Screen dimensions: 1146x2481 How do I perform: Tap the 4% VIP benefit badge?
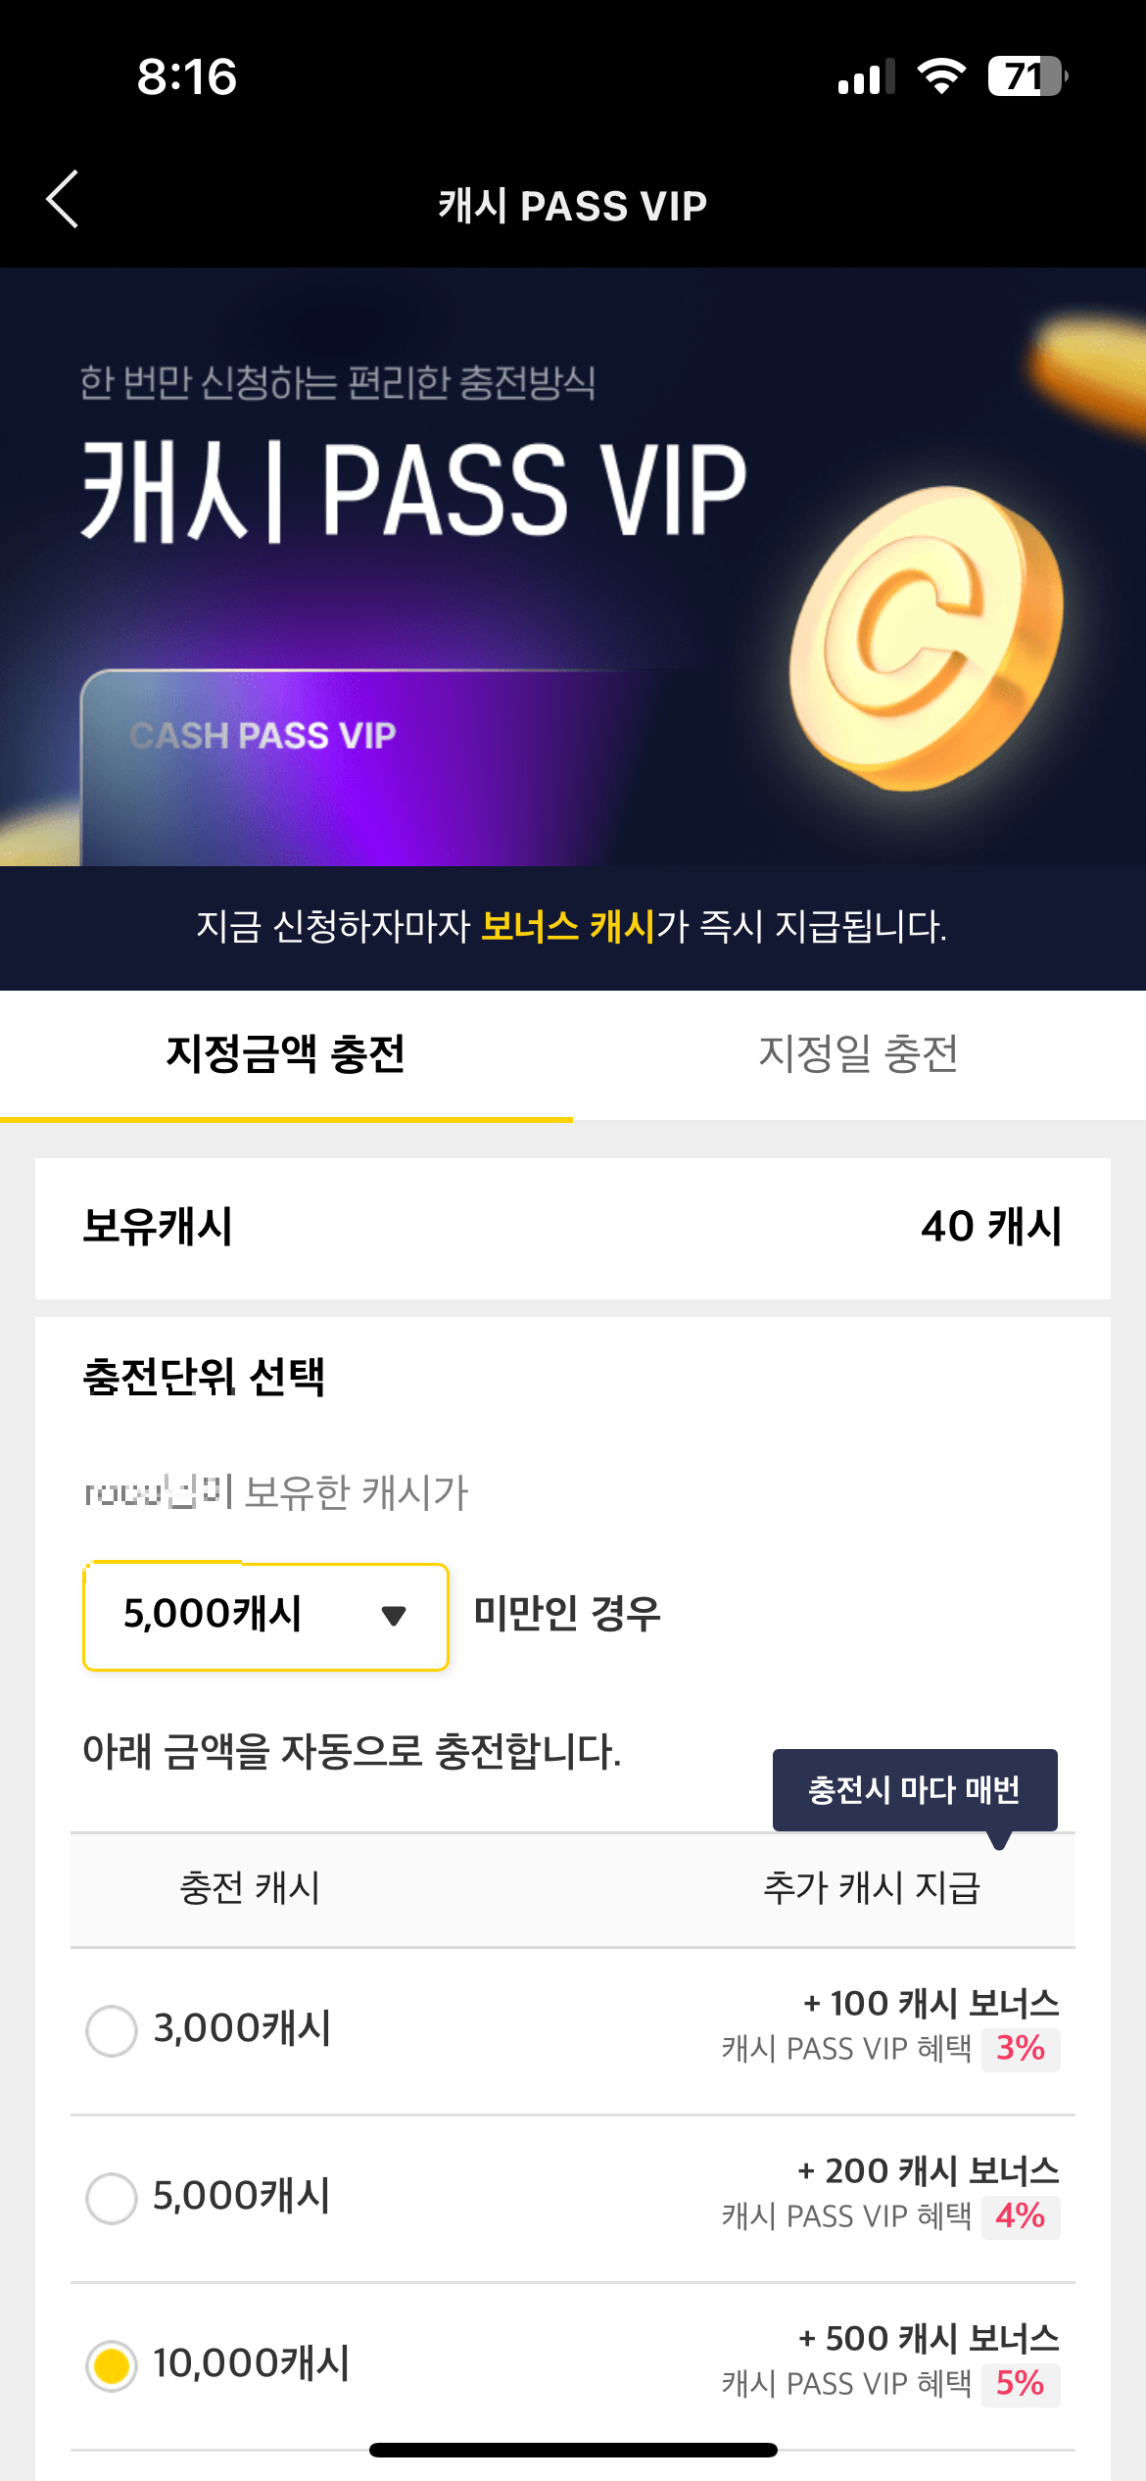[x=1021, y=2216]
